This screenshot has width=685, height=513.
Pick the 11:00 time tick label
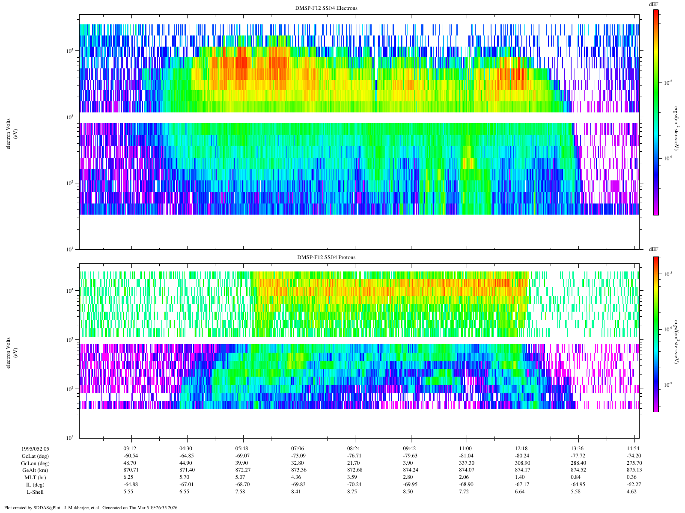coord(465,448)
